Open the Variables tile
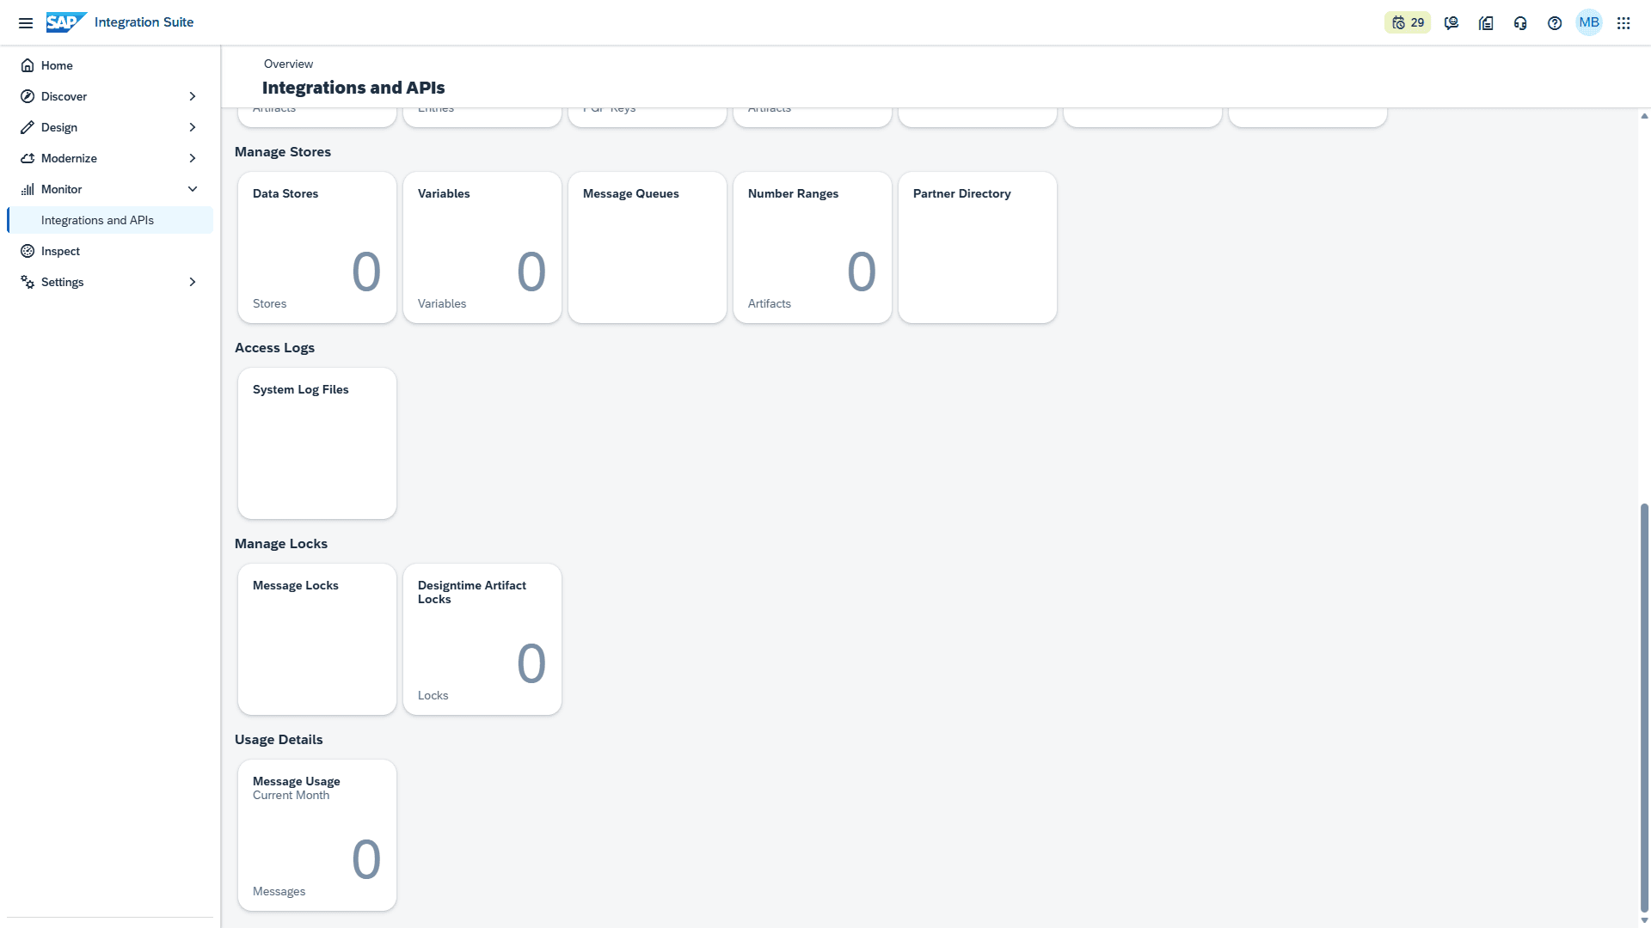 pyautogui.click(x=482, y=247)
